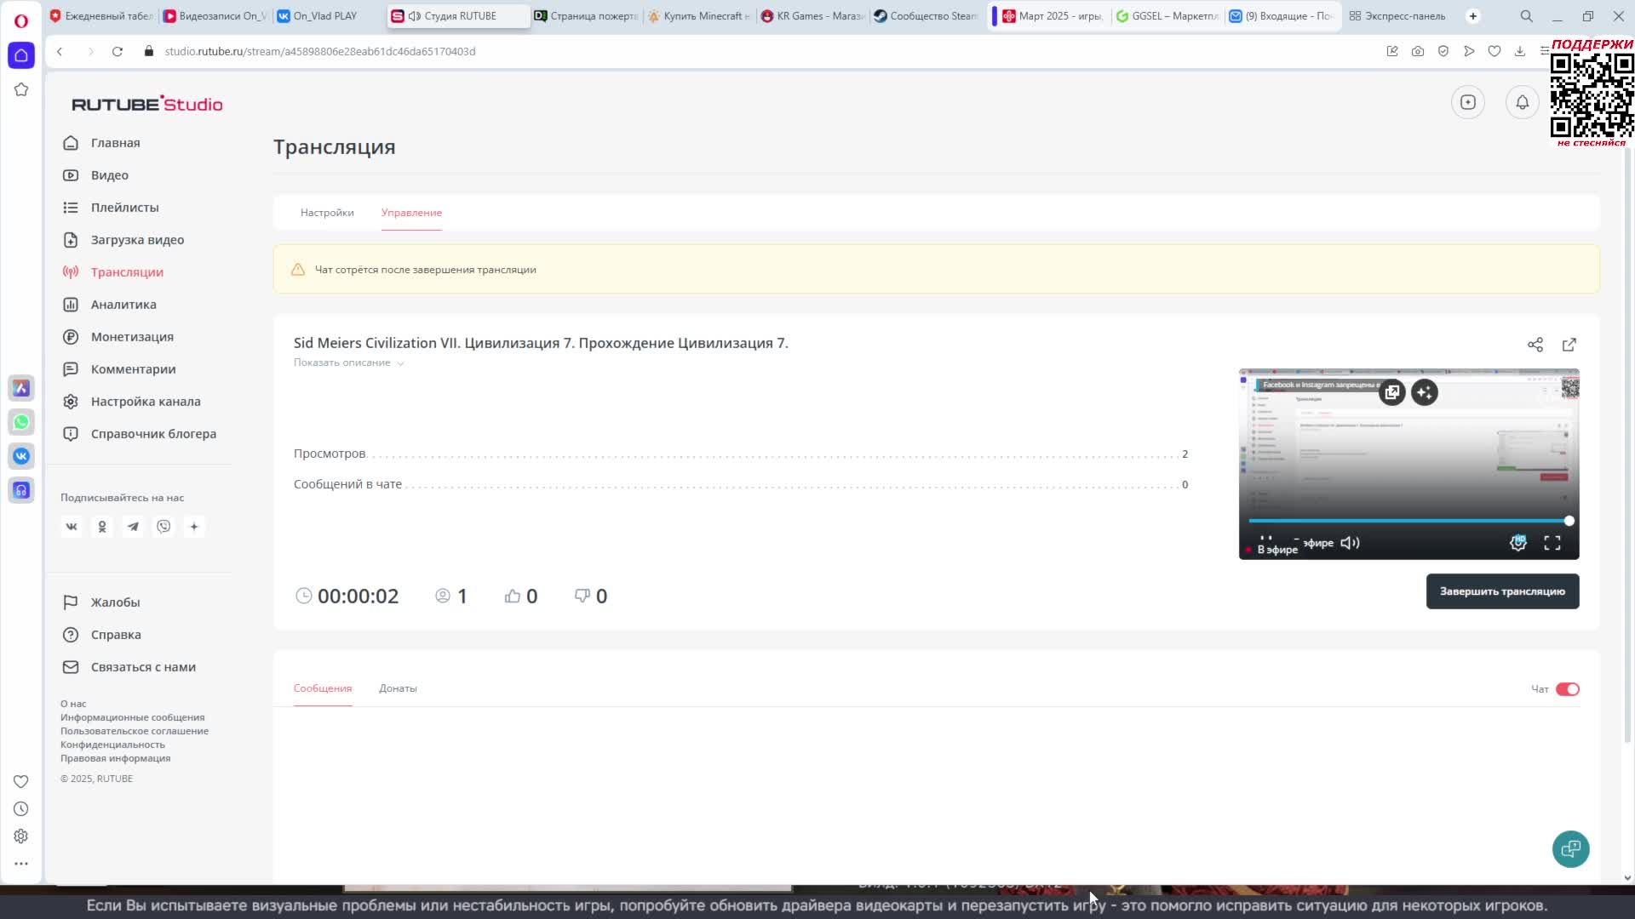Click browser tab search magnifier

point(1527,16)
